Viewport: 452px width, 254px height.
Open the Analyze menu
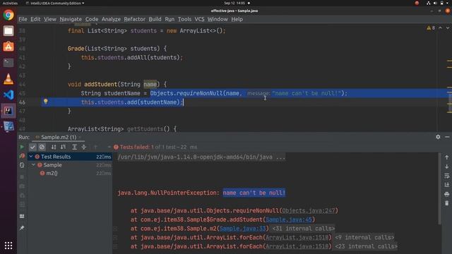(111, 19)
